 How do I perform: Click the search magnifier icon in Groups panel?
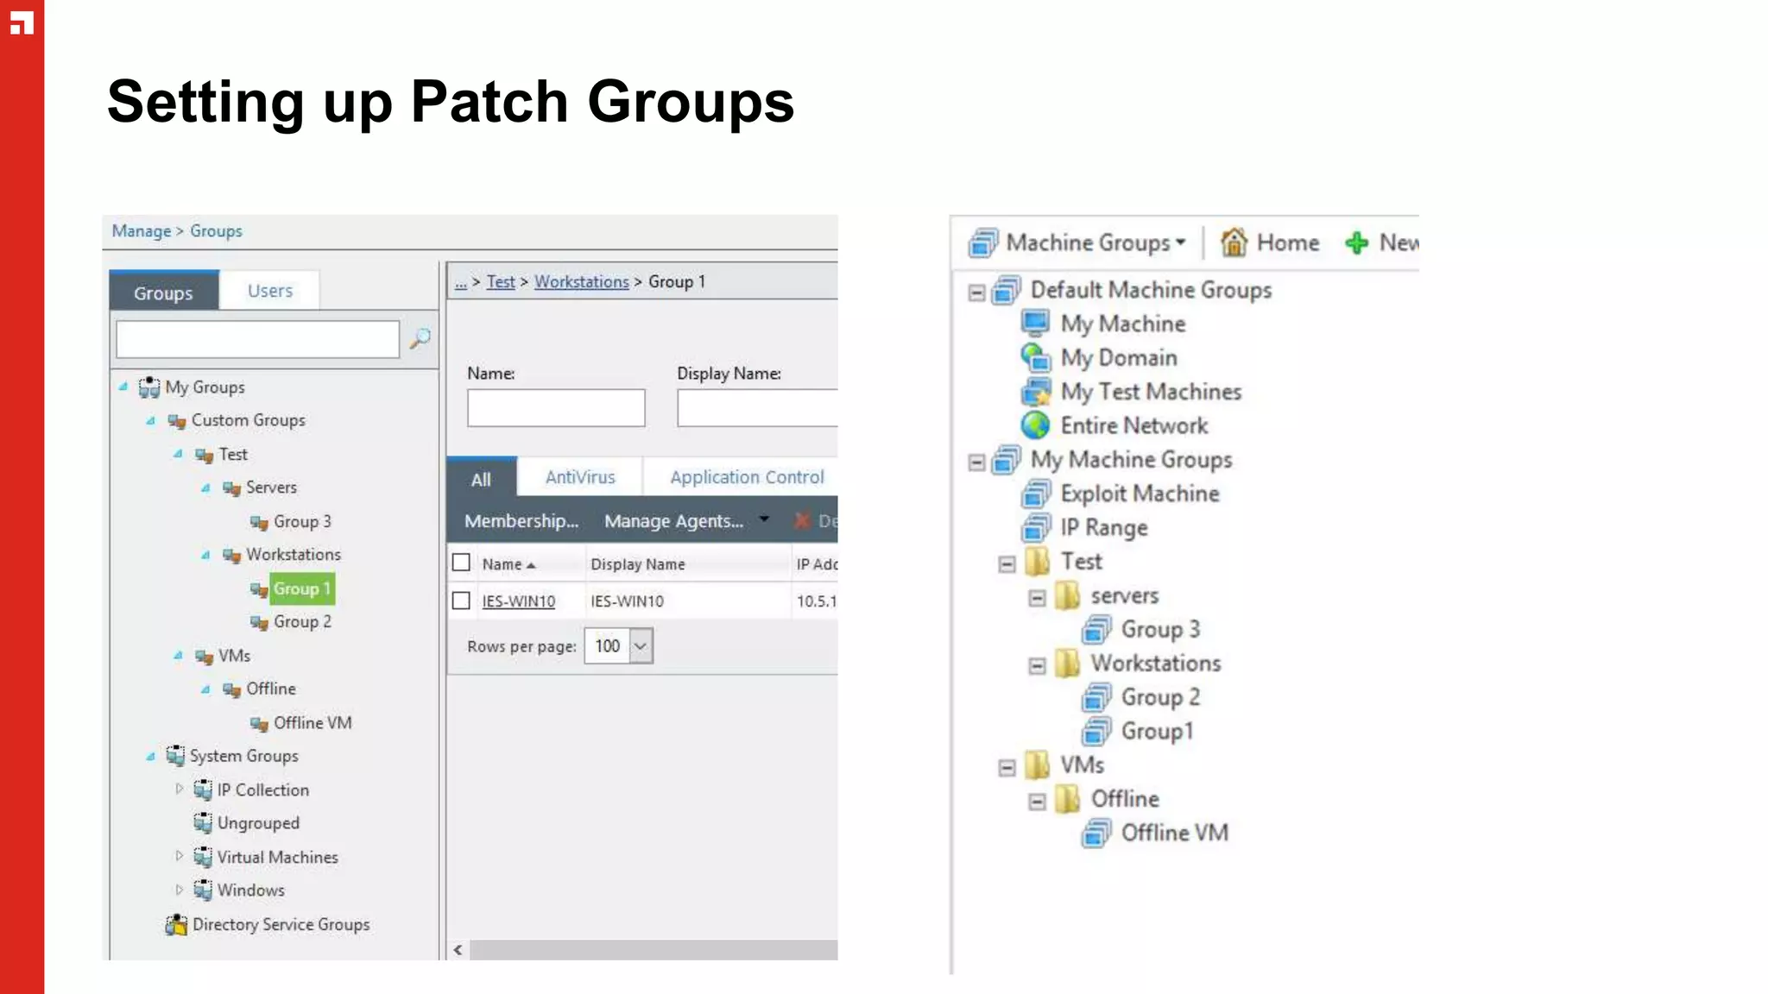(420, 338)
